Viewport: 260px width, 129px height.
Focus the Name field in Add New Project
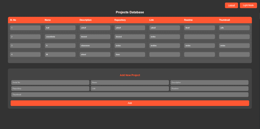(x=130, y=82)
